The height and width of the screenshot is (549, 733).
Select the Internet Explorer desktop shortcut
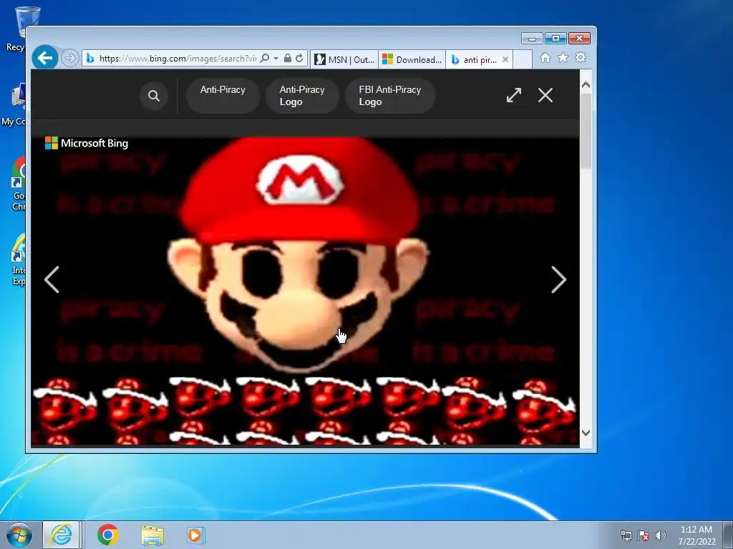(17, 259)
